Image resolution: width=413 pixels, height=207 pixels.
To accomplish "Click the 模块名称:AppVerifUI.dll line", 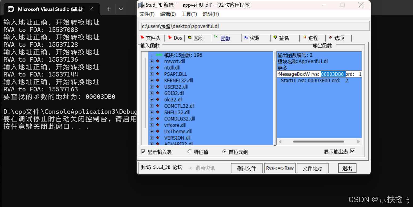I will tap(303, 61).
